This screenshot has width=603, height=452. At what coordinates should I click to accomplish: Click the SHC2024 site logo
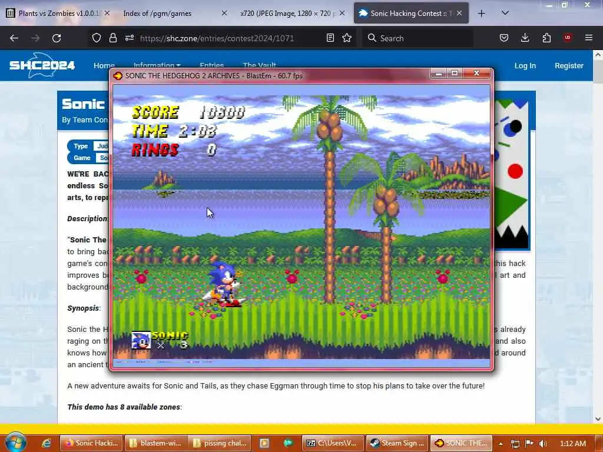click(x=42, y=65)
